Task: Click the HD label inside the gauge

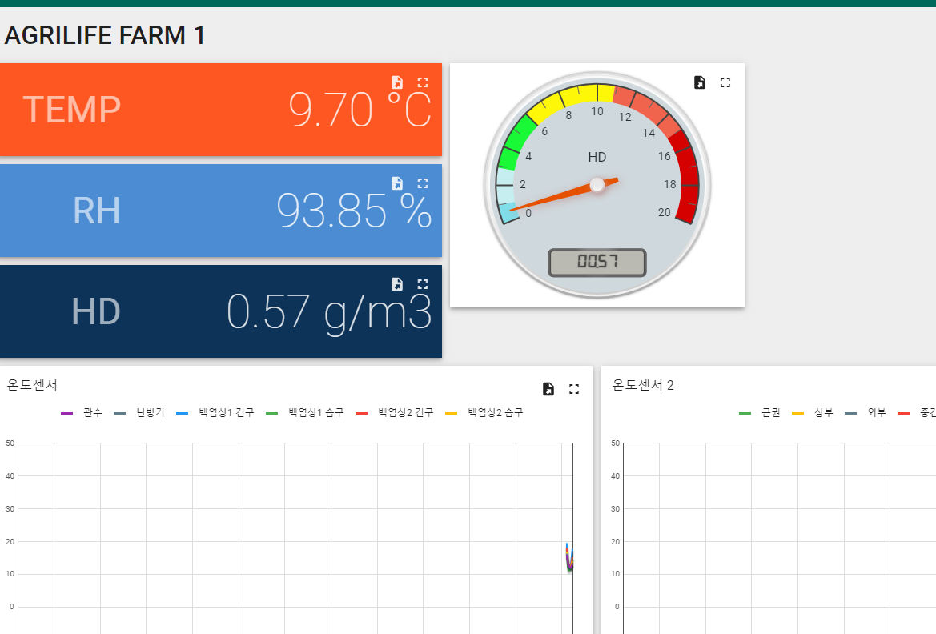Action: click(597, 157)
